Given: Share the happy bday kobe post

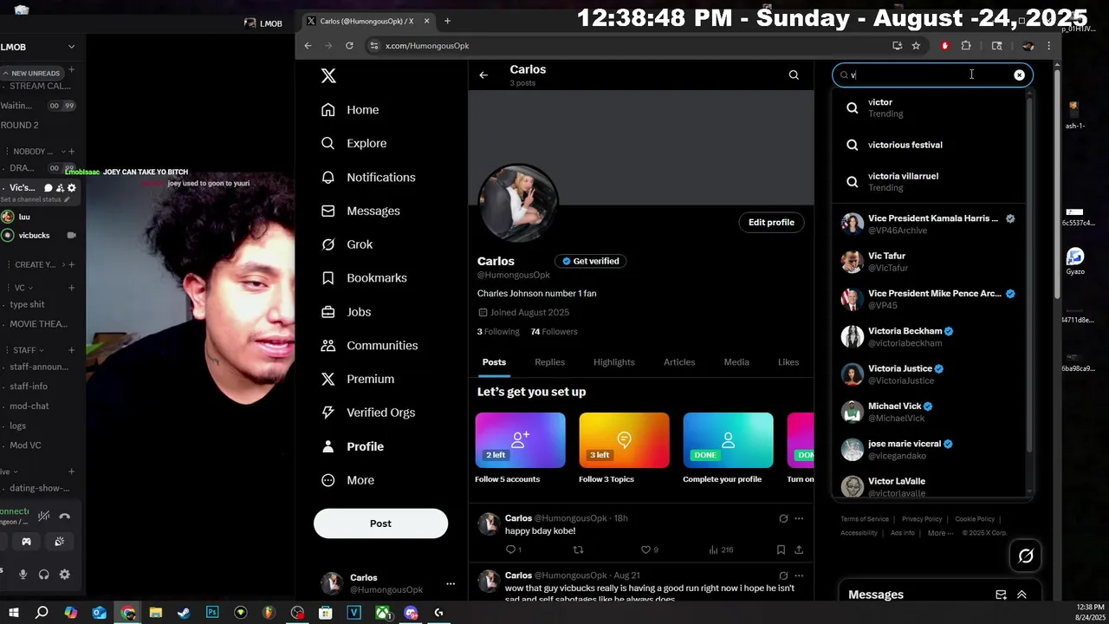Looking at the screenshot, I should [x=799, y=549].
